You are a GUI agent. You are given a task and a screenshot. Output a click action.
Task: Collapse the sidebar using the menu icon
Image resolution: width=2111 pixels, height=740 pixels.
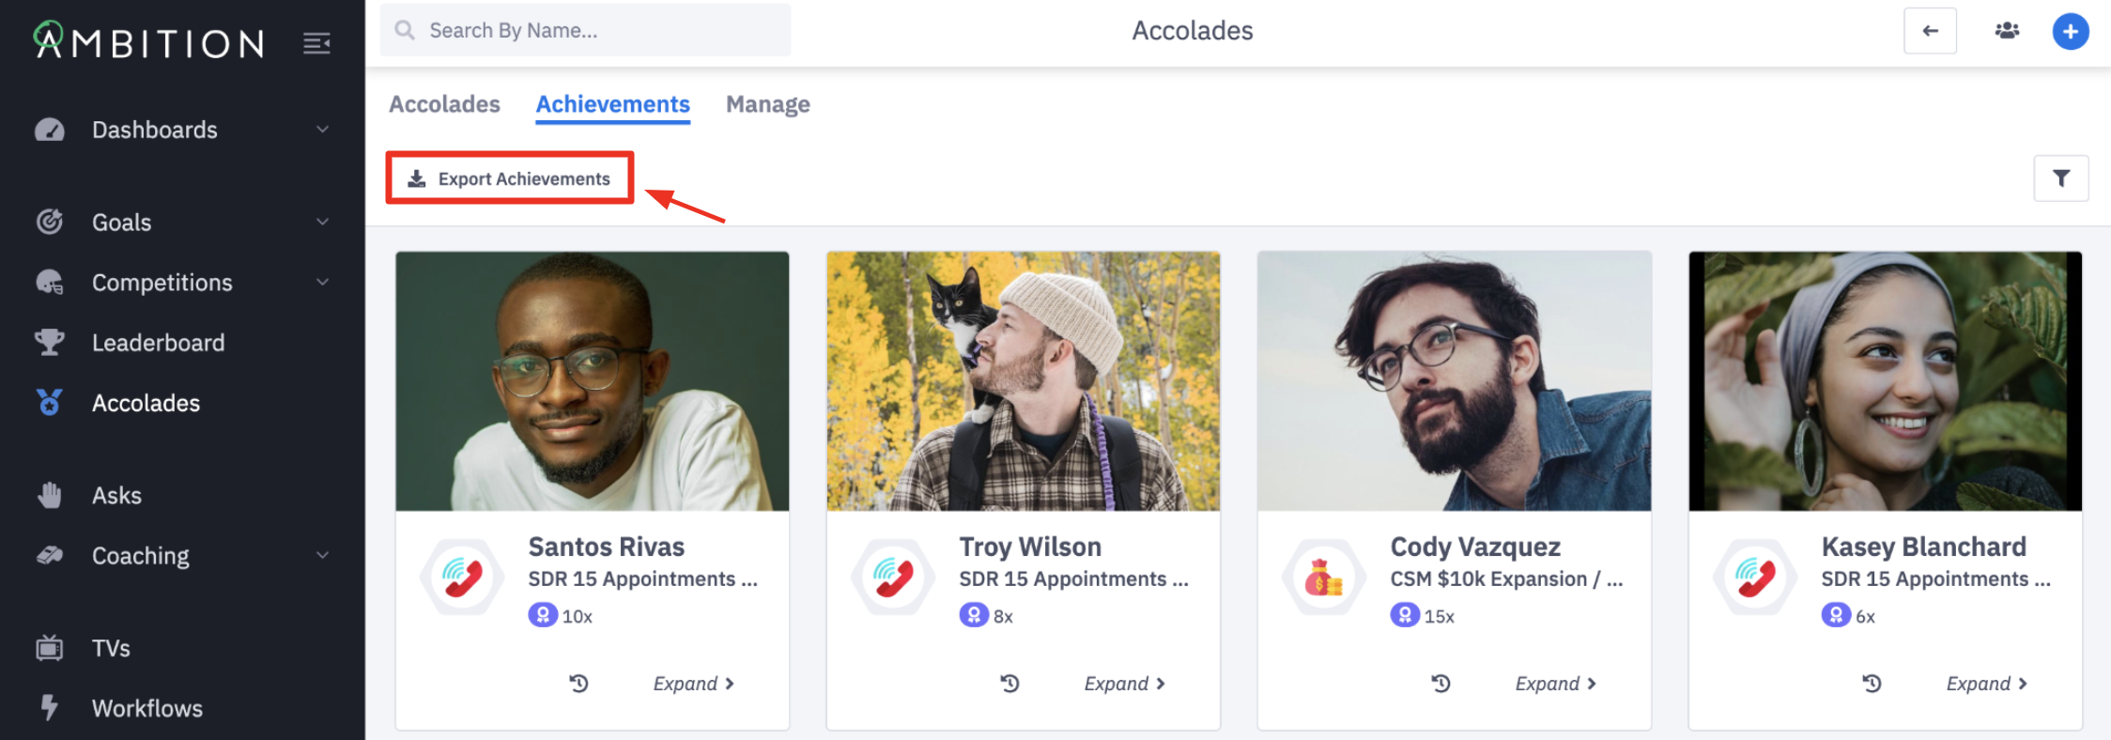click(316, 43)
